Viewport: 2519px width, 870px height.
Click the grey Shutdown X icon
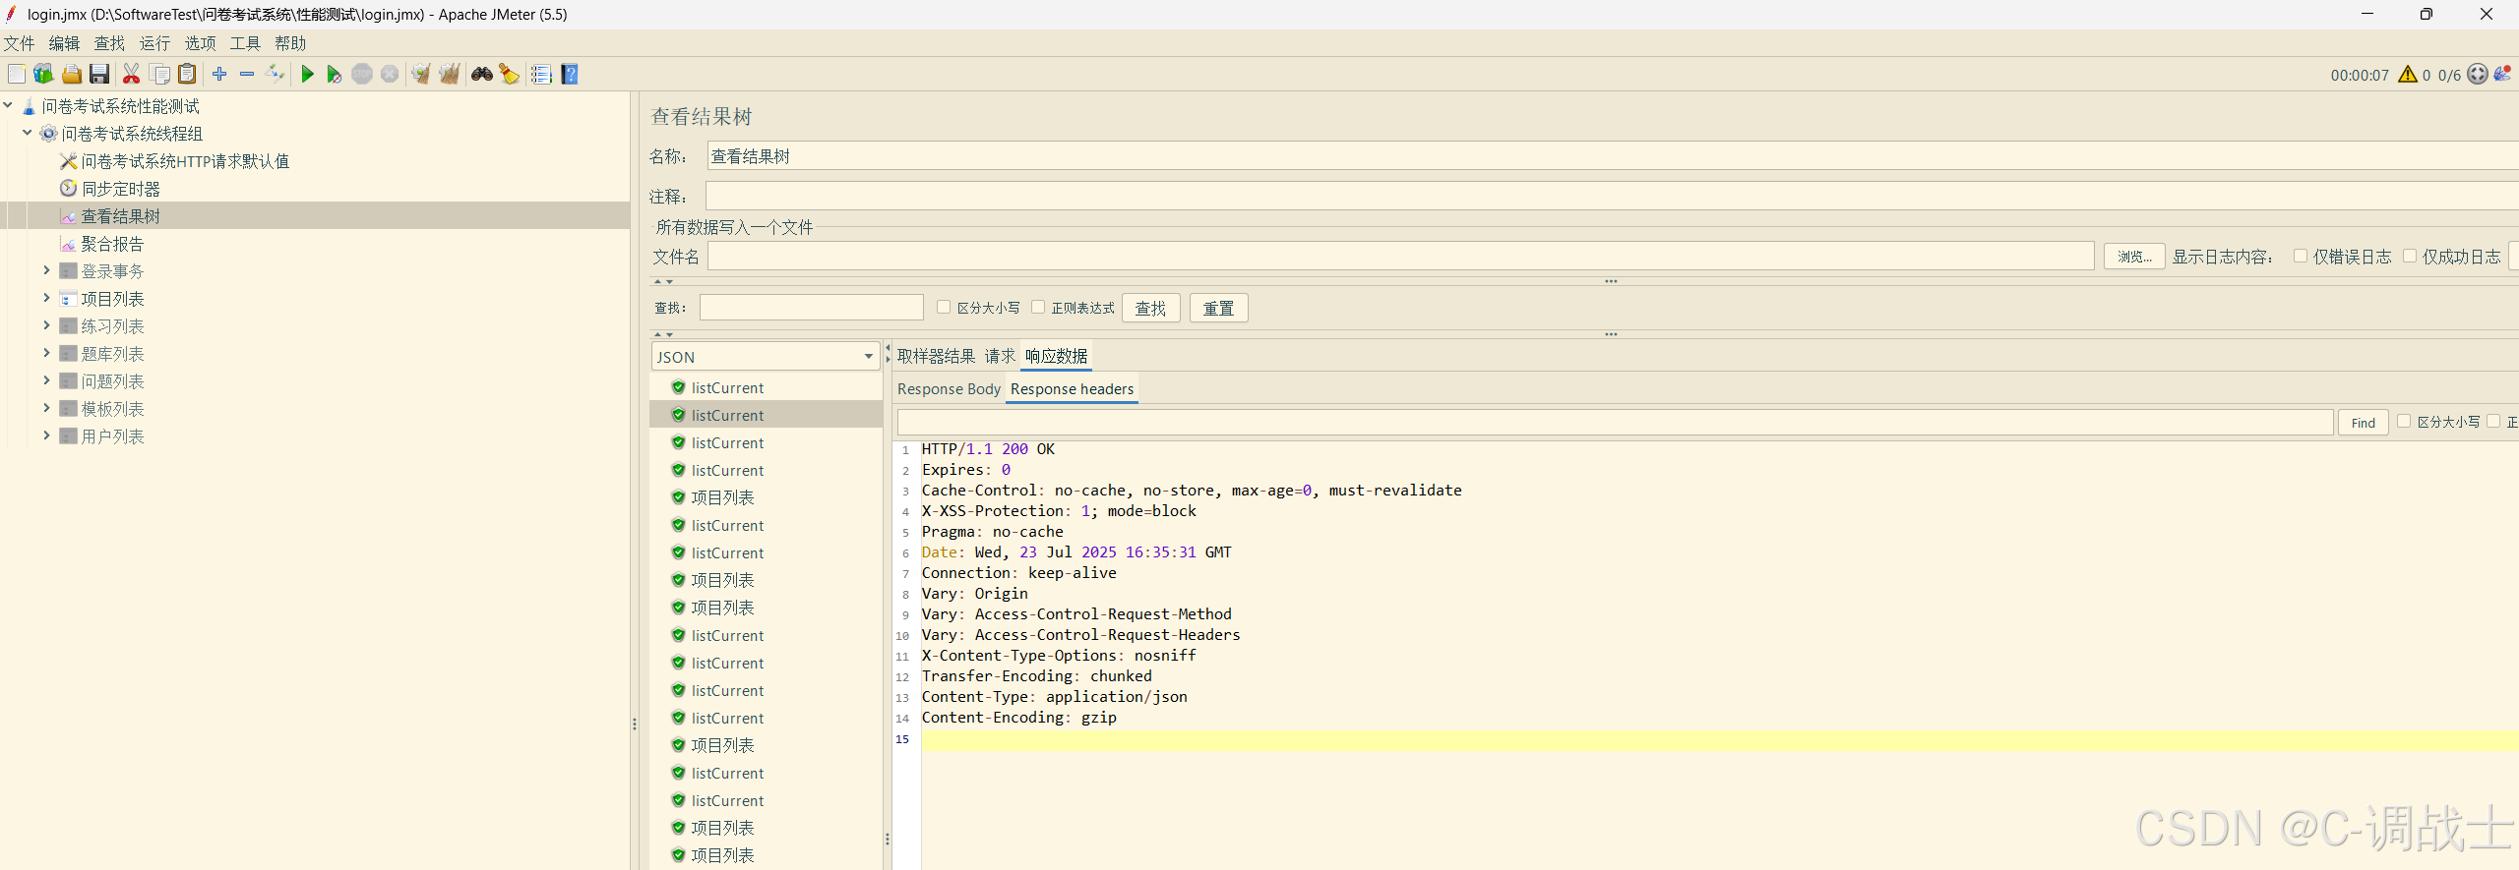(390, 75)
